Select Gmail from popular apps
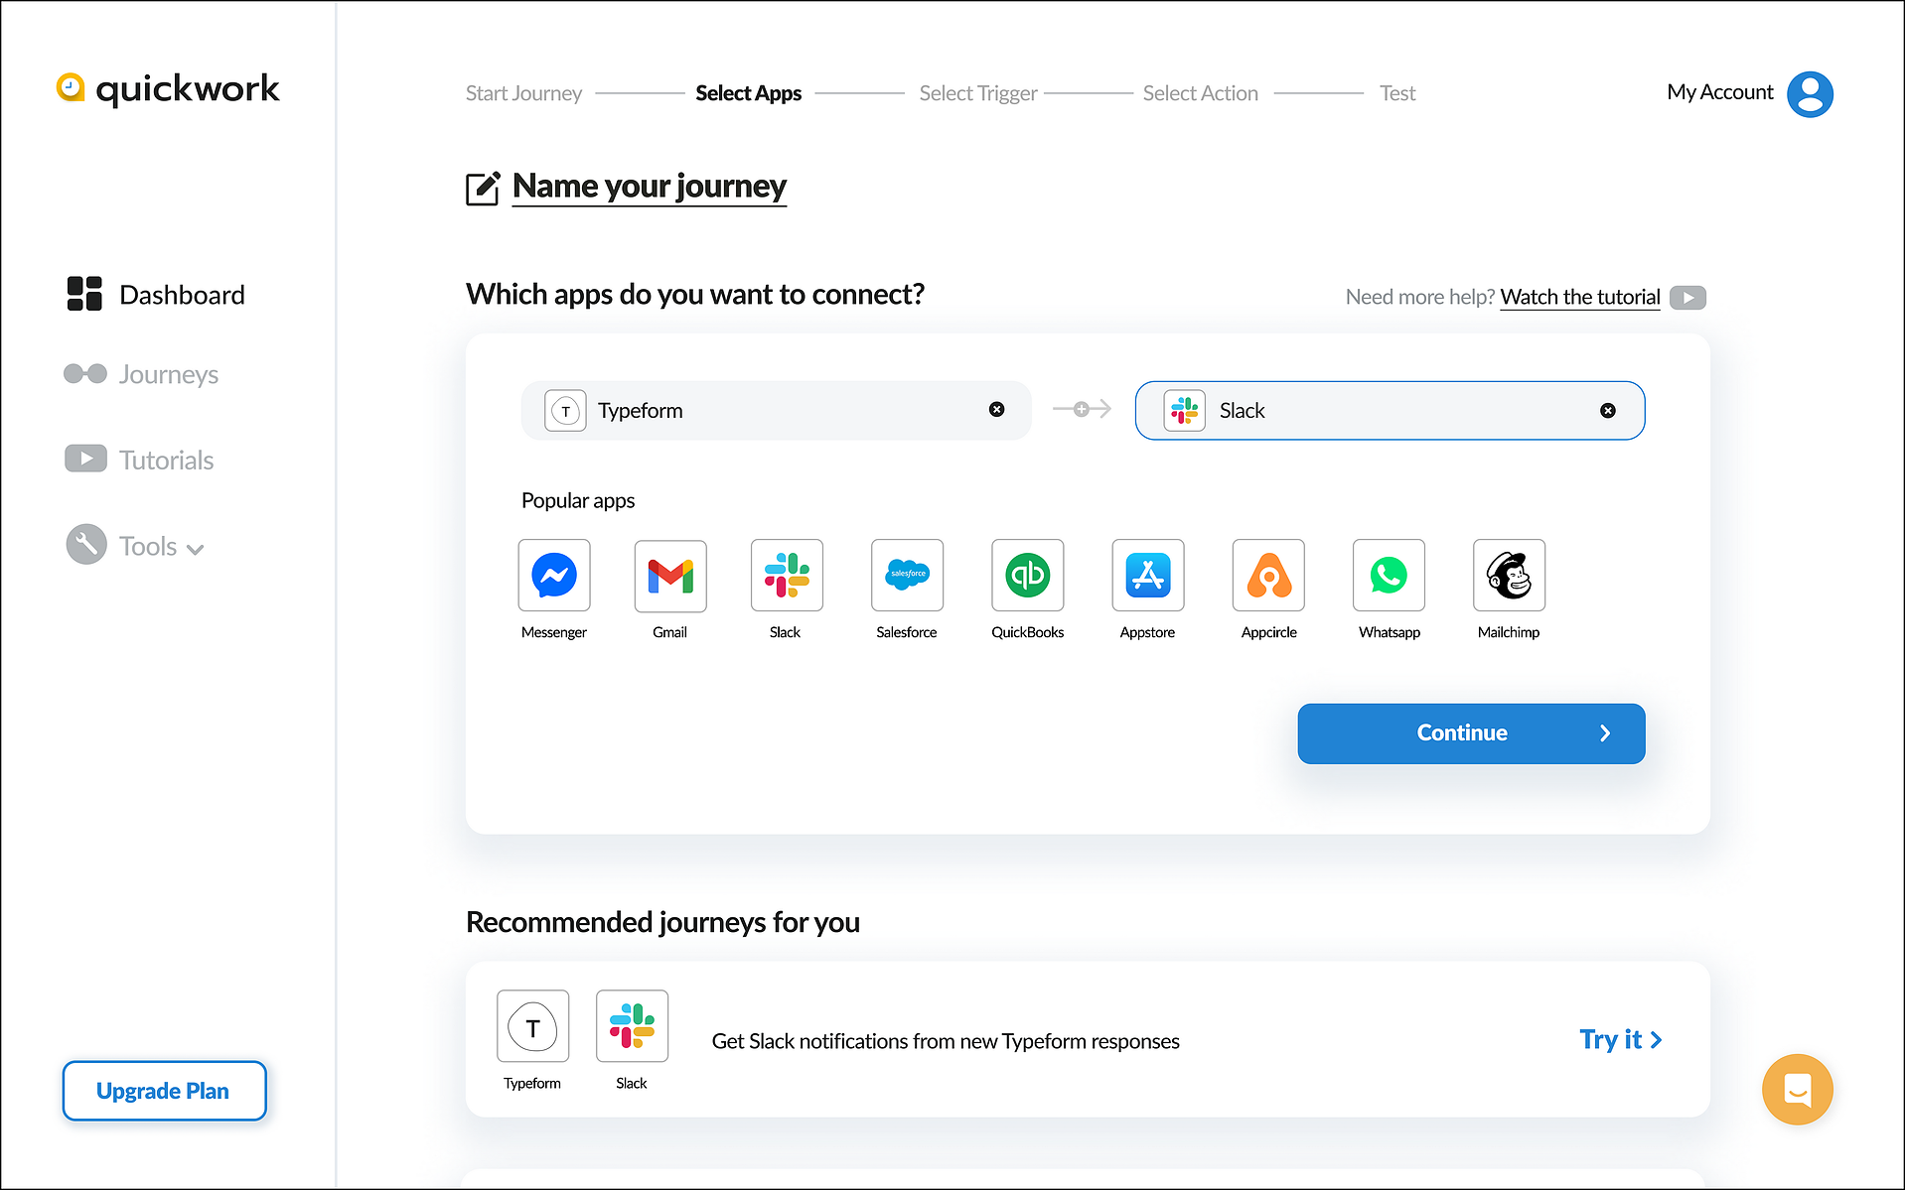 pos(670,575)
